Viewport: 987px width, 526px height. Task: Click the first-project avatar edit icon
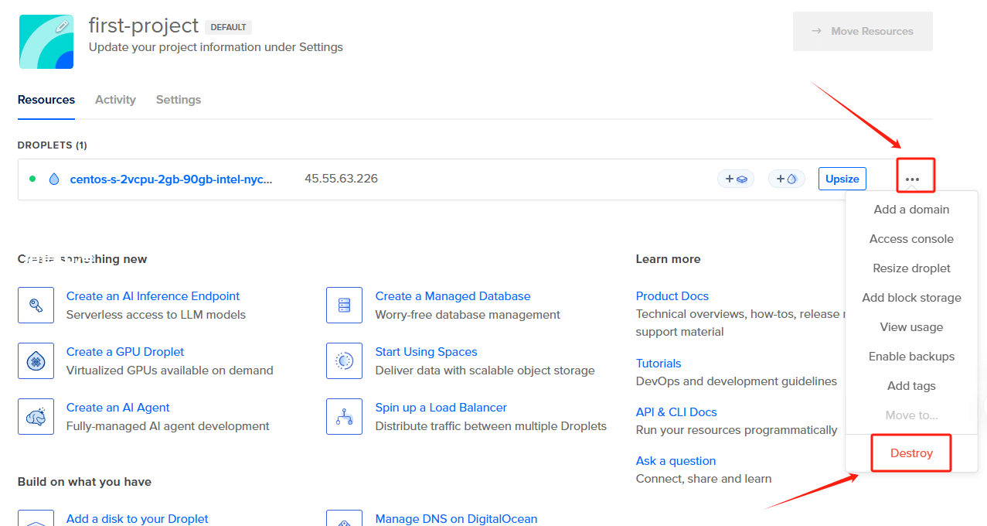point(63,26)
